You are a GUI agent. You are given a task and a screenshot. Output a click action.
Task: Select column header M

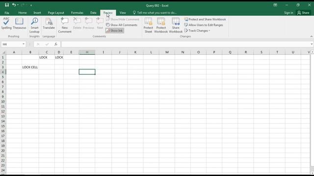(167, 52)
